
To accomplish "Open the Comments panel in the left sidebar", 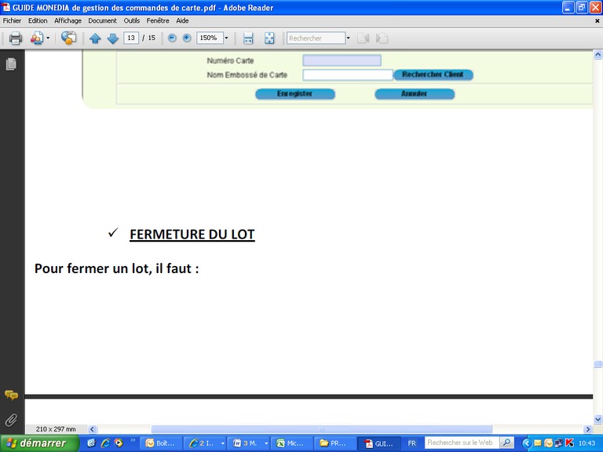I will click(x=11, y=395).
